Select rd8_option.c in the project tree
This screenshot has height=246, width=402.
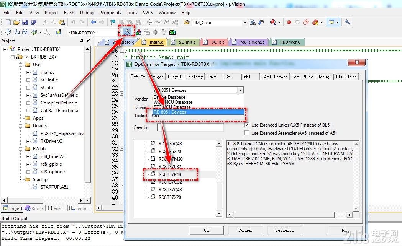click(x=53, y=172)
